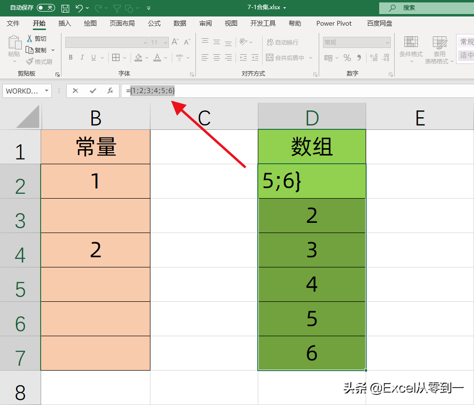Click the Save floppy disk icon
This screenshot has width=474, height=405.
65,8
